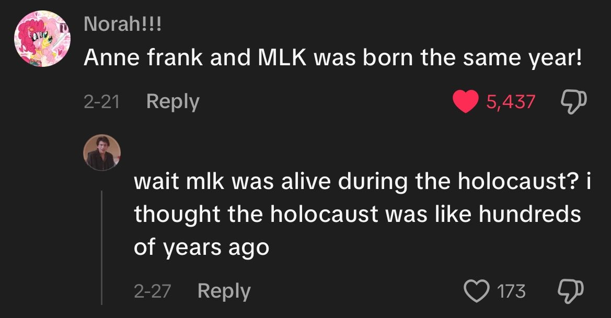Click the 2-27 reply date
The height and width of the screenshot is (318, 611).
point(153,291)
